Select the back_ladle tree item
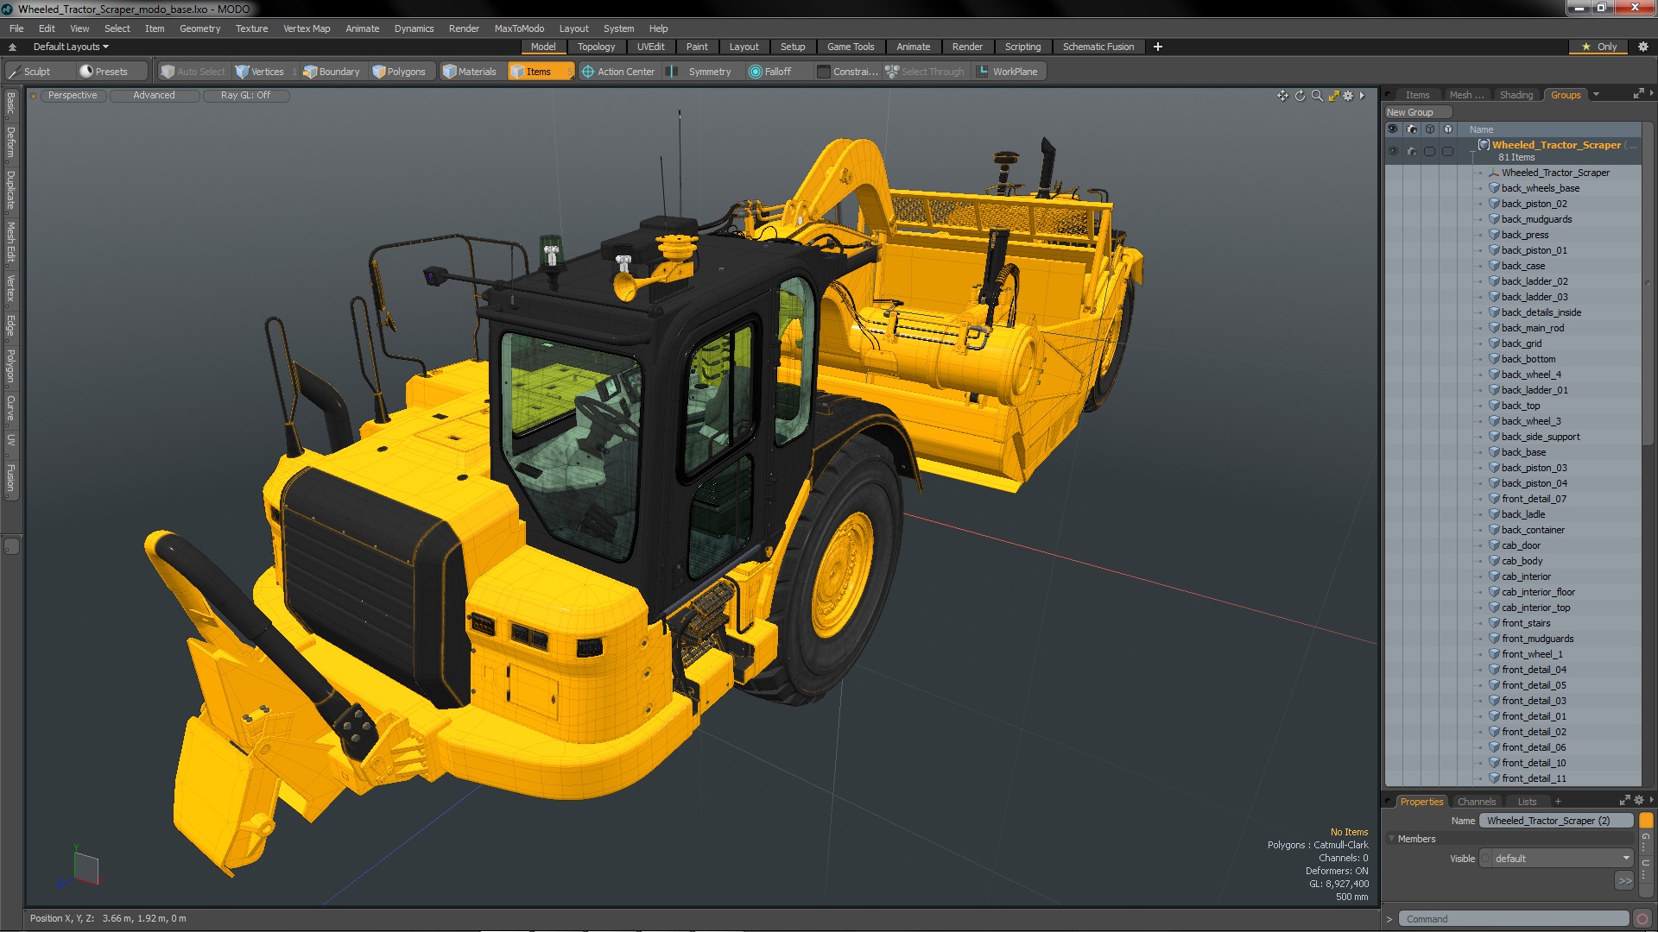The height and width of the screenshot is (932, 1658). (x=1523, y=514)
